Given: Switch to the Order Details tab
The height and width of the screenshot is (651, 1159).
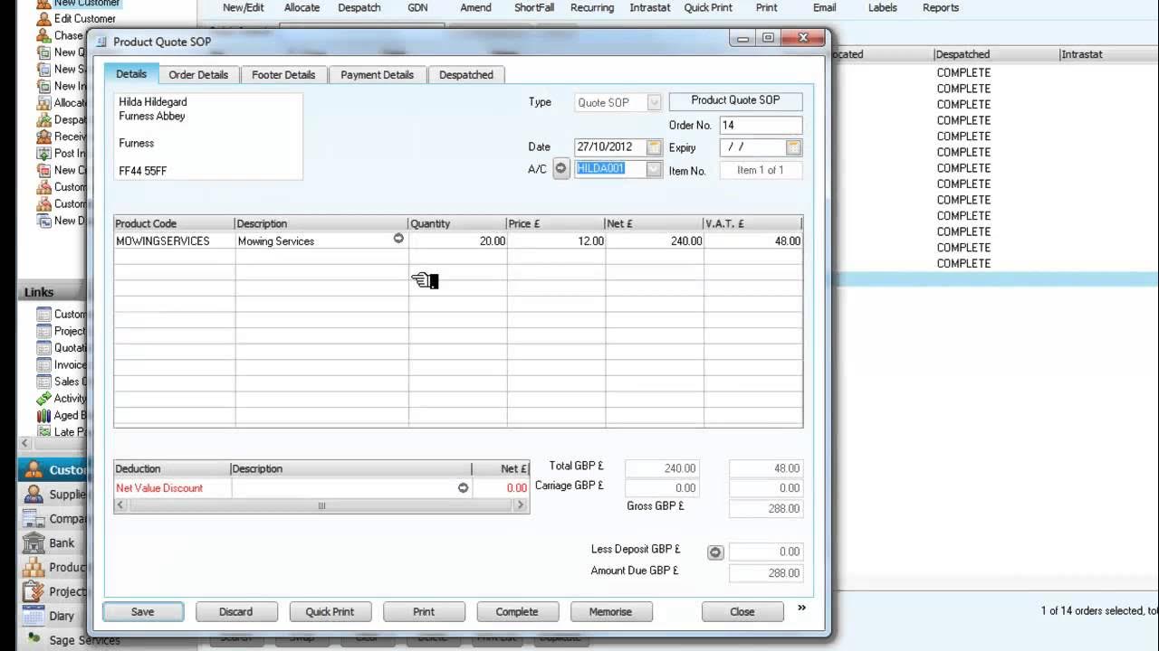Looking at the screenshot, I should 198,75.
